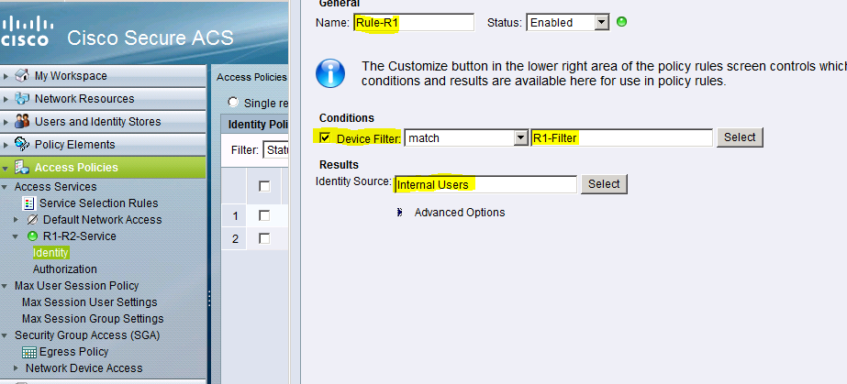Expand Policy Elements arrow
Image resolution: width=847 pixels, height=384 pixels.
point(6,145)
